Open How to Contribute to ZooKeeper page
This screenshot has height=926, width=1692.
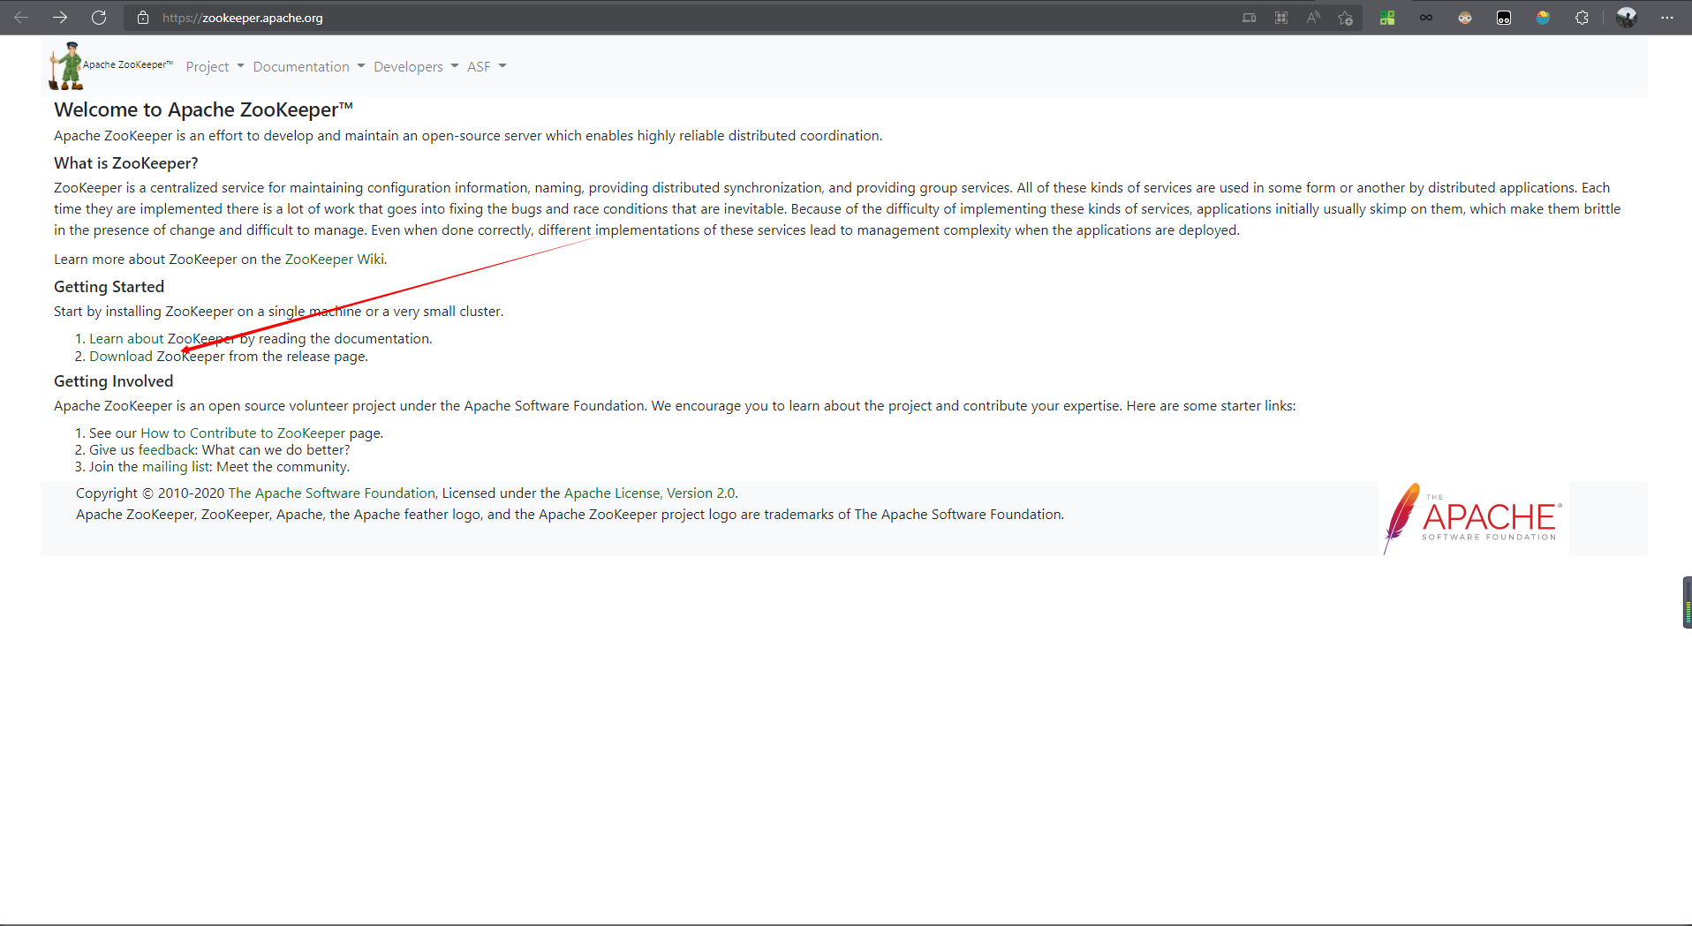243,433
